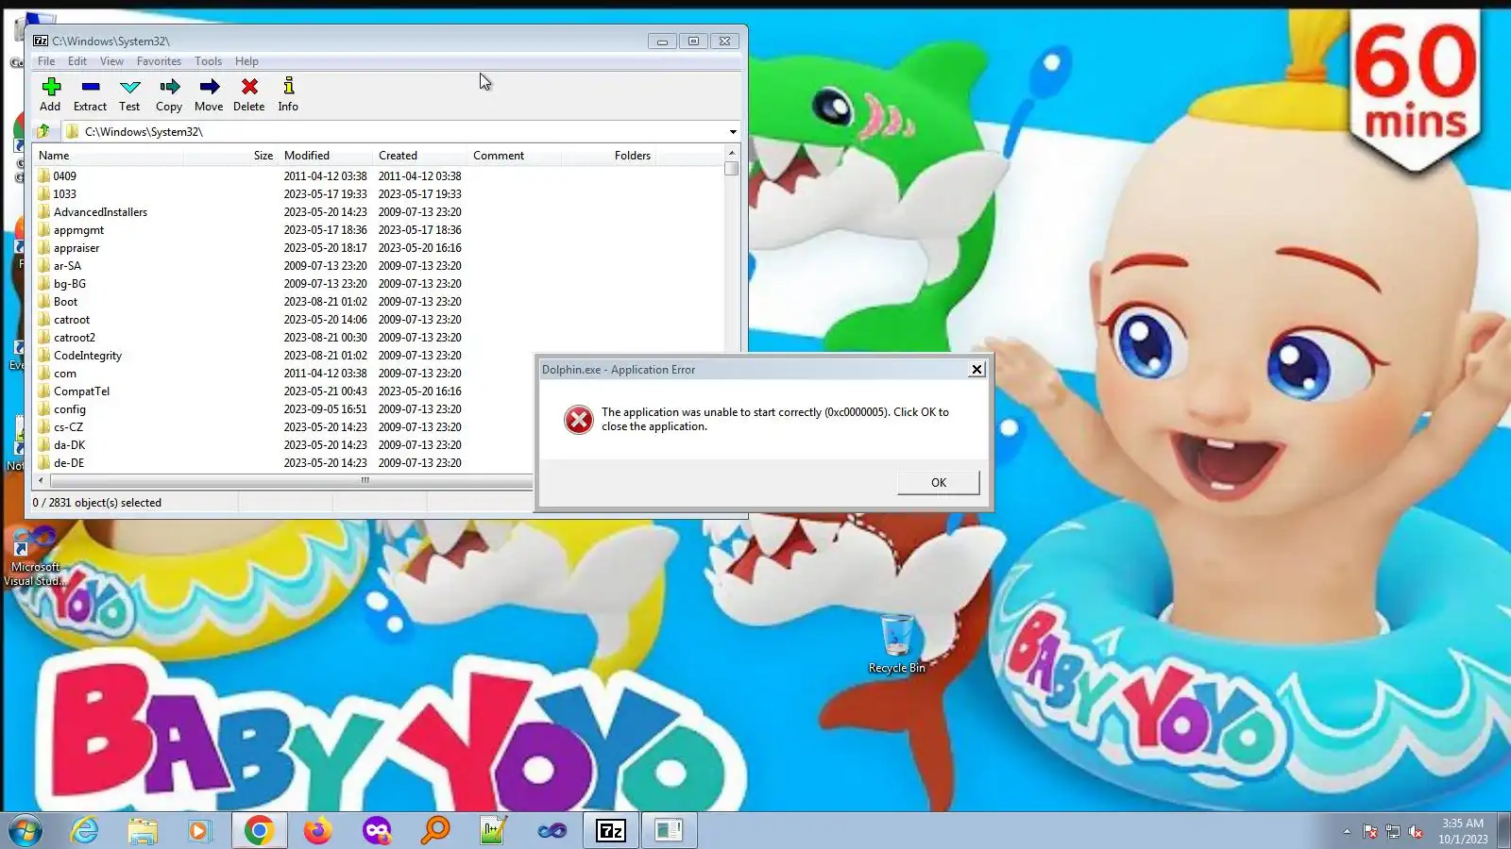Click the muted volume tray icon
1511x849 pixels.
(1416, 831)
